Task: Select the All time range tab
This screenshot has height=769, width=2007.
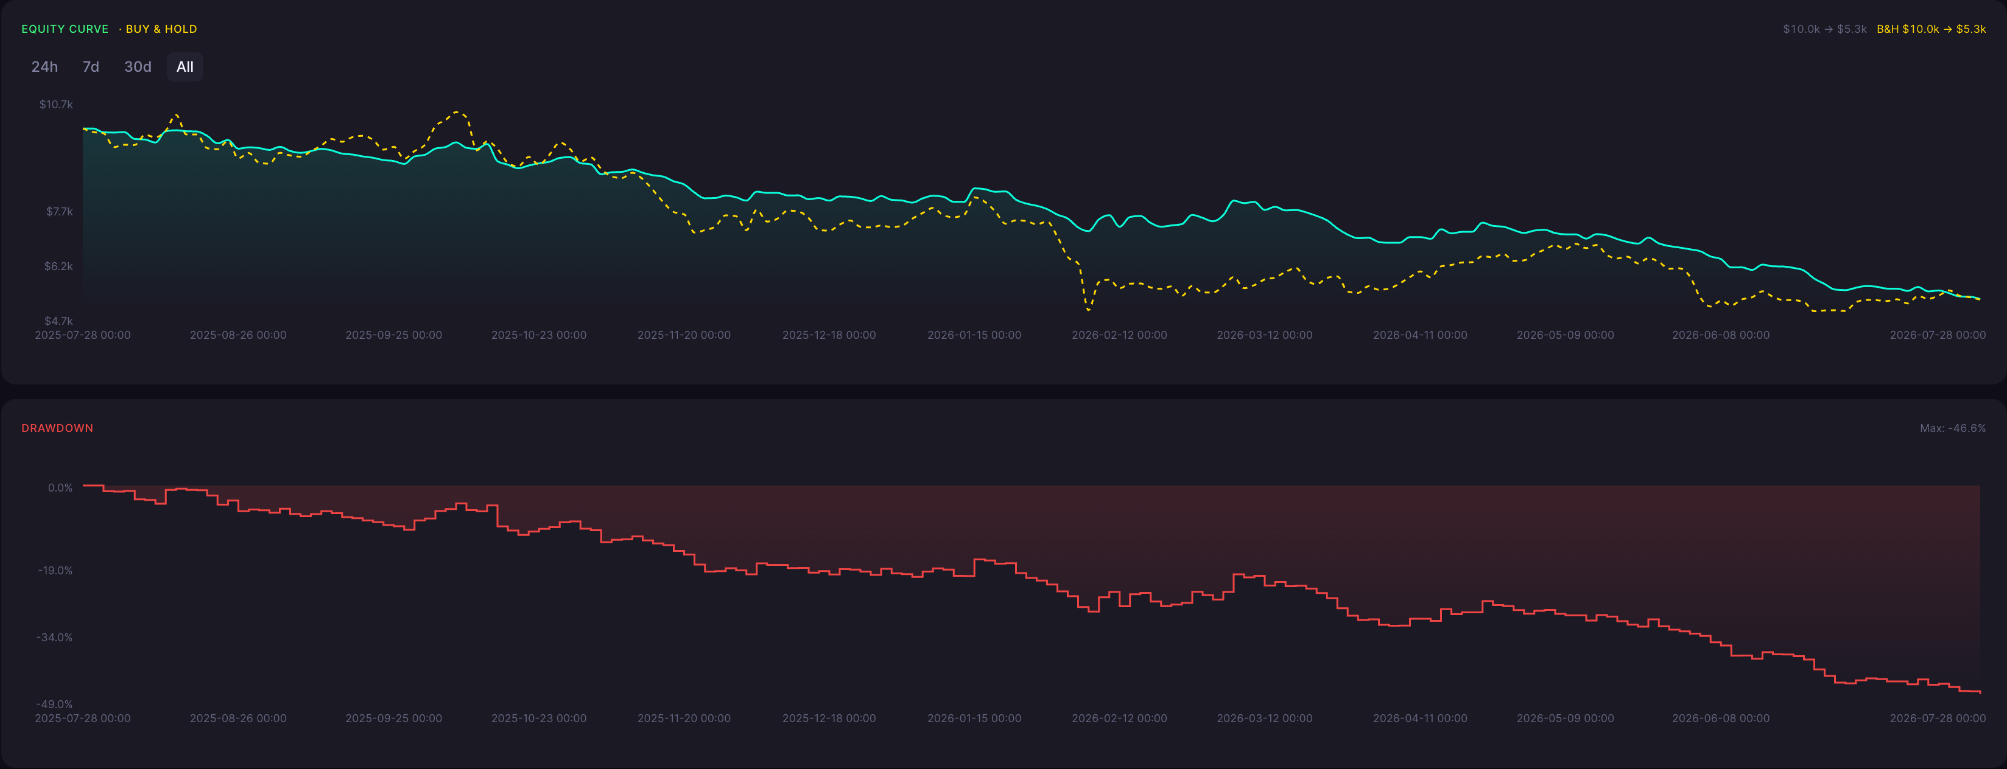Action: point(185,67)
